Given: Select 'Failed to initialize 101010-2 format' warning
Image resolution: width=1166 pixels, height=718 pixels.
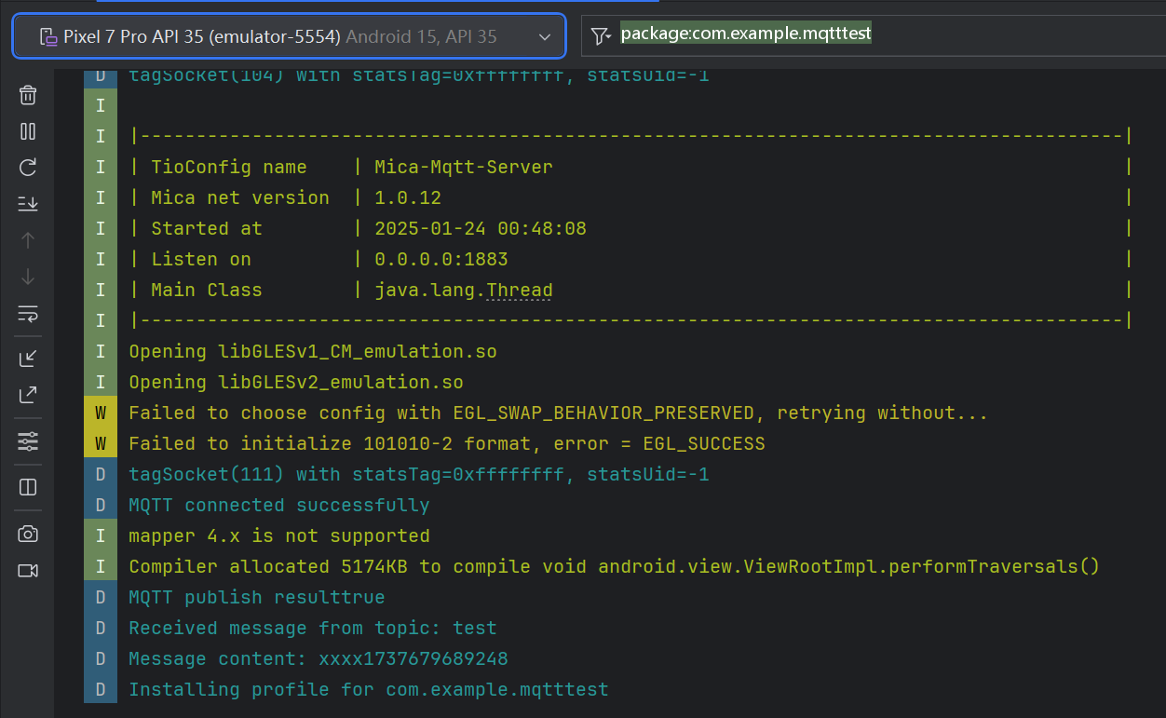Looking at the screenshot, I should (x=447, y=444).
